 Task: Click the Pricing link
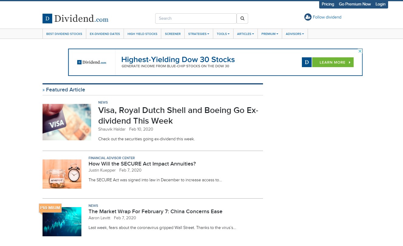(328, 4)
